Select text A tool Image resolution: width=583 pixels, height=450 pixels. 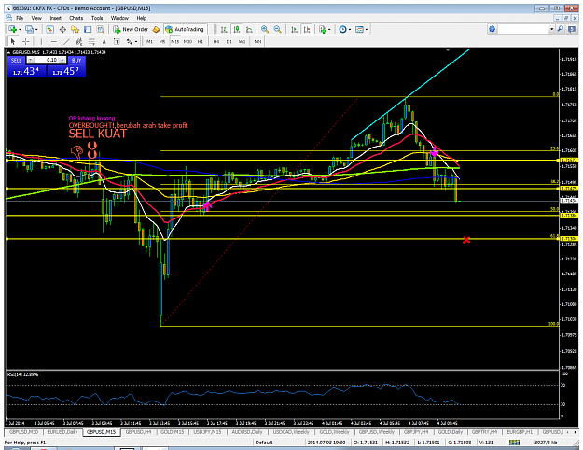click(104, 42)
